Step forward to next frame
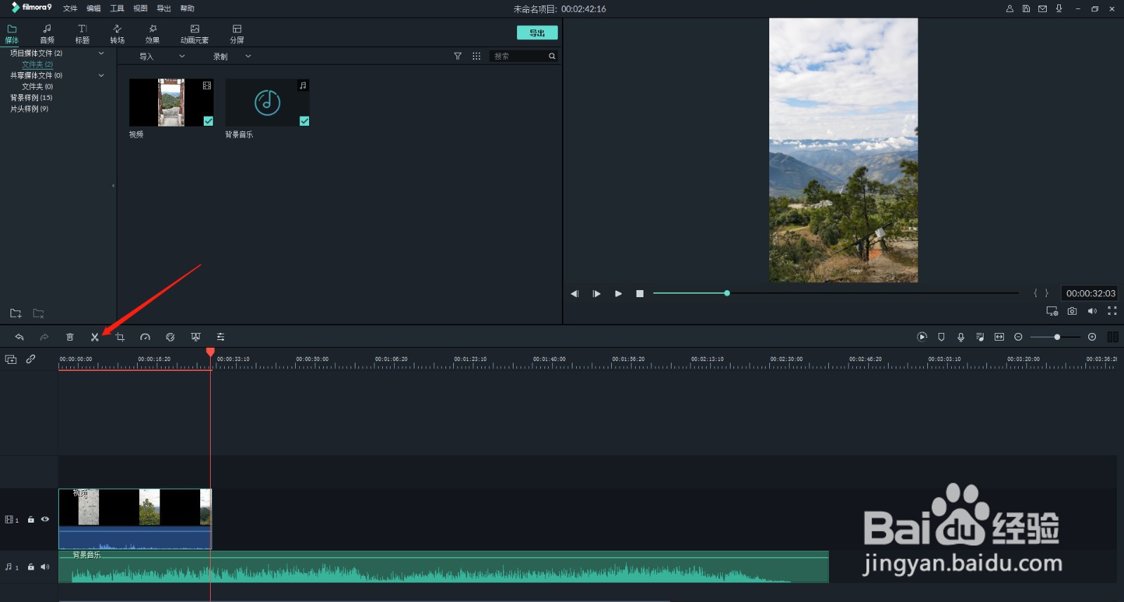This screenshot has height=602, width=1124. click(596, 294)
